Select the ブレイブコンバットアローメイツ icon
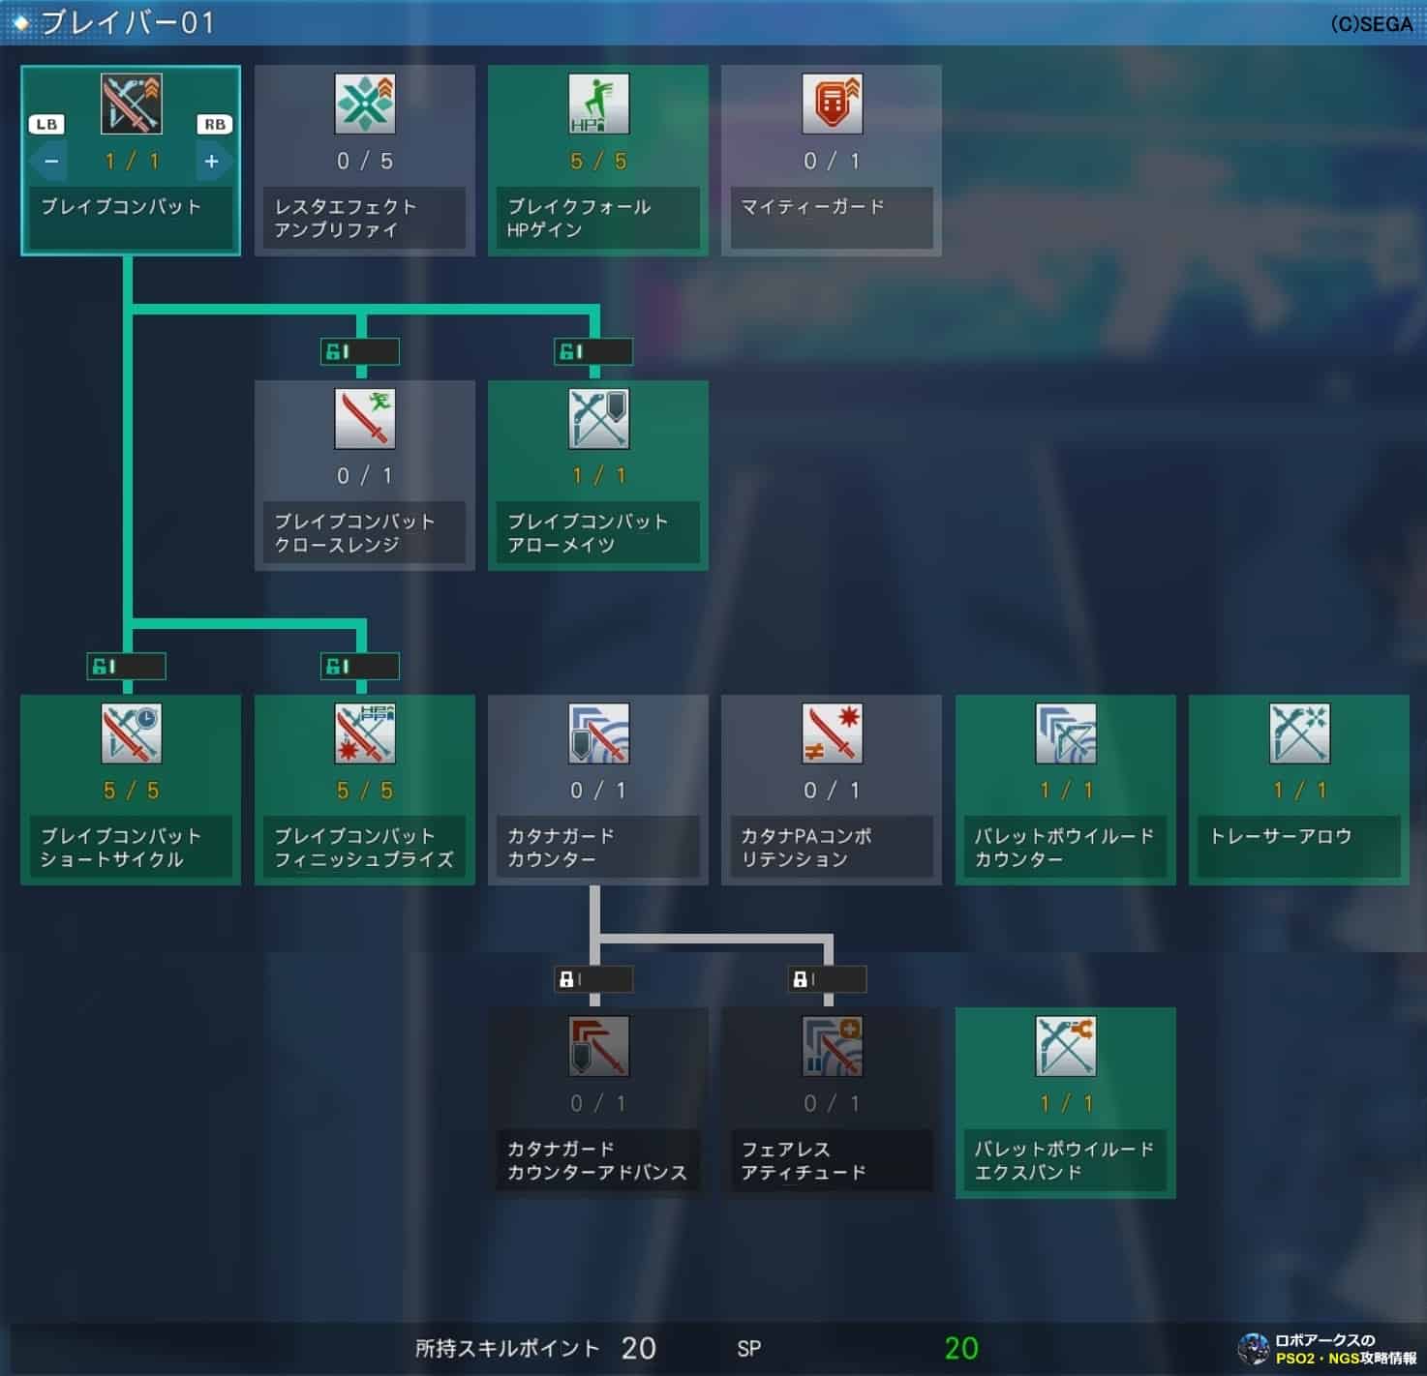Image resolution: width=1427 pixels, height=1376 pixels. [x=598, y=419]
